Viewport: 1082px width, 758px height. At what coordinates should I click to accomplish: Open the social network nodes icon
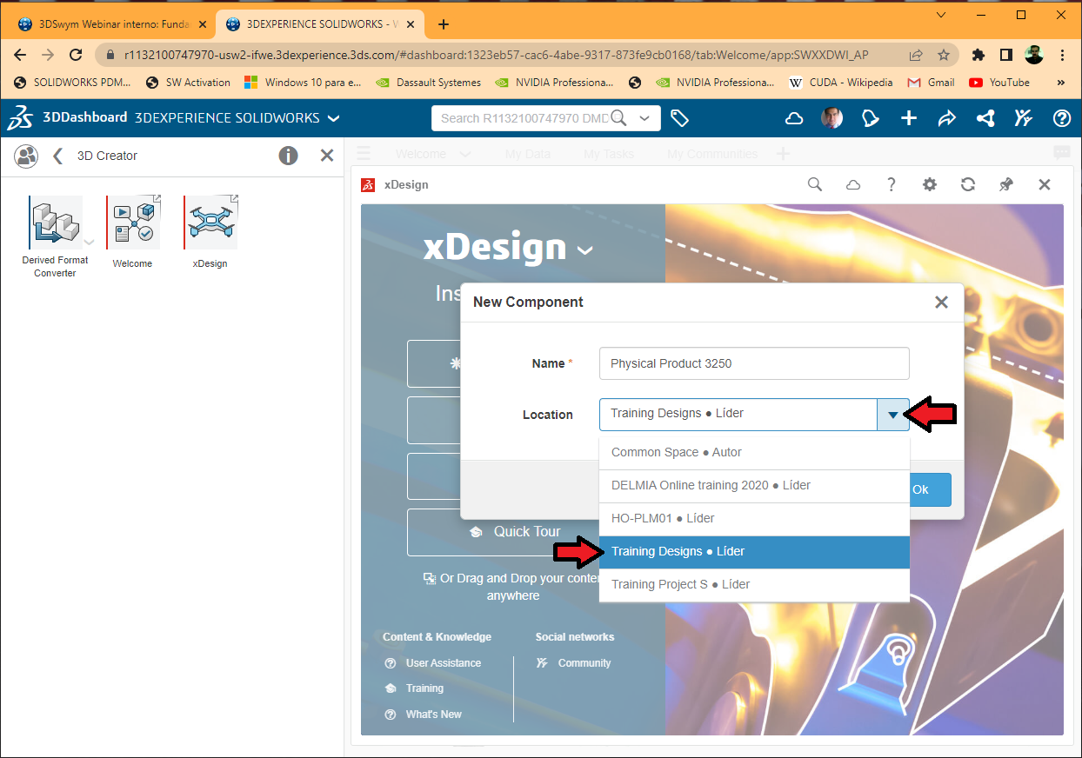(985, 118)
